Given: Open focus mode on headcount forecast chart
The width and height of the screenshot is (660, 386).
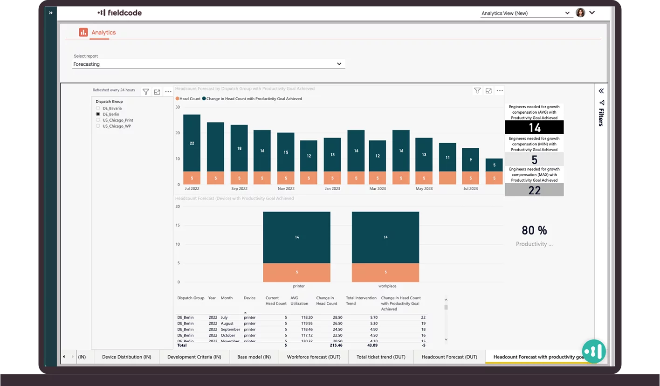Looking at the screenshot, I should (488, 91).
